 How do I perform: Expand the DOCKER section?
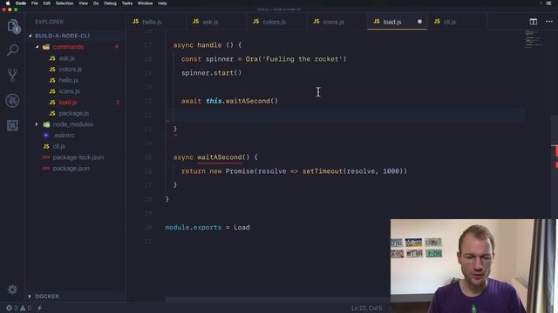coord(30,296)
